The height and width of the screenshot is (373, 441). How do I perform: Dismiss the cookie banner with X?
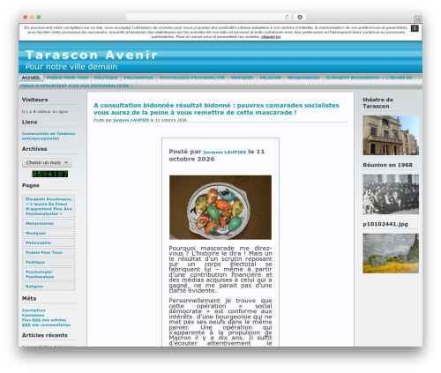coord(415,28)
